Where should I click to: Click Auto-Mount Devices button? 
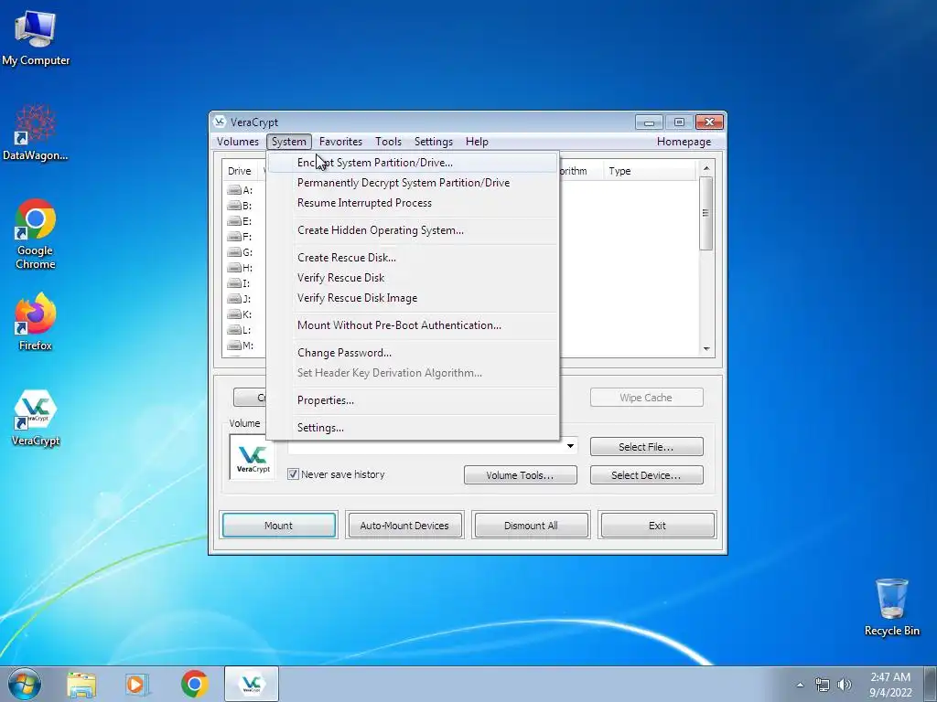(404, 526)
